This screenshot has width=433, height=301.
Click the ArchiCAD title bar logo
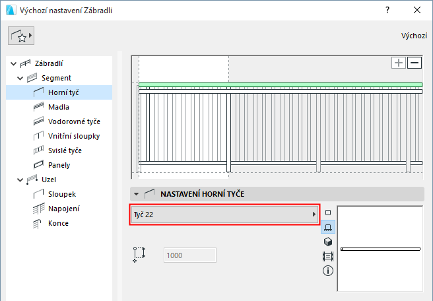coord(11,10)
